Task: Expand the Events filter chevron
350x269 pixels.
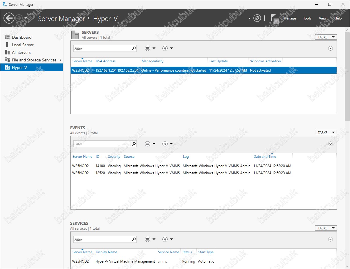Action: [x=331, y=144]
